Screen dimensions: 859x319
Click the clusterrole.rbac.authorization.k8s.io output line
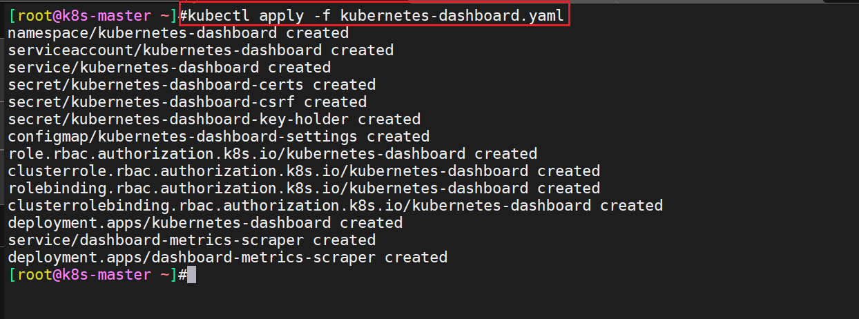[x=304, y=171]
